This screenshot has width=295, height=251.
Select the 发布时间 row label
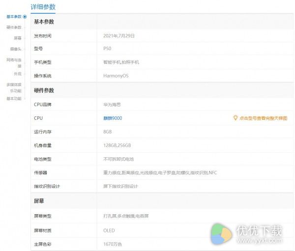tap(43, 36)
